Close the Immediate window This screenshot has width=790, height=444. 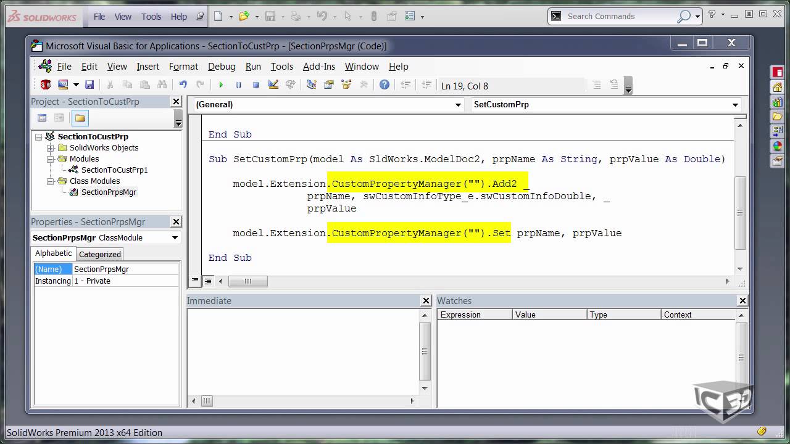pos(426,301)
